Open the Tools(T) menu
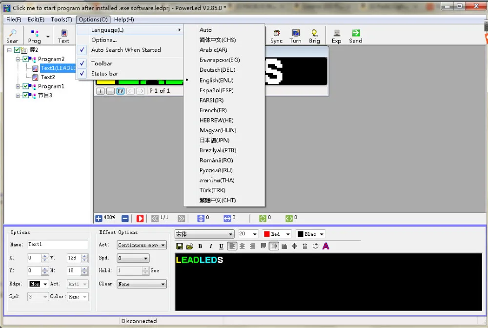The image size is (488, 328). tap(61, 20)
